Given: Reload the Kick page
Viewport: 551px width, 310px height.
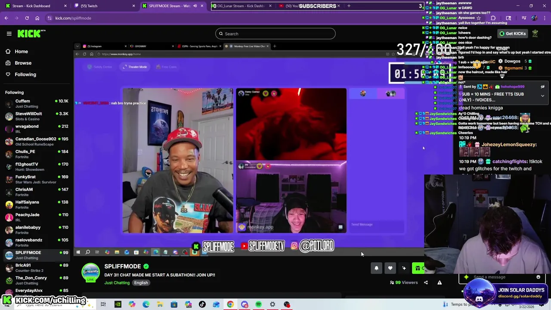Looking at the screenshot, I should coord(27,18).
